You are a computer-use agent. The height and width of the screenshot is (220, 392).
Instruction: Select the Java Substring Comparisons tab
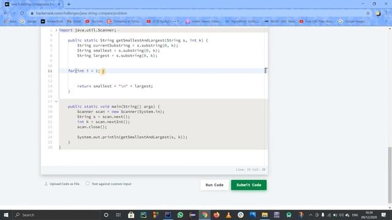32,4
